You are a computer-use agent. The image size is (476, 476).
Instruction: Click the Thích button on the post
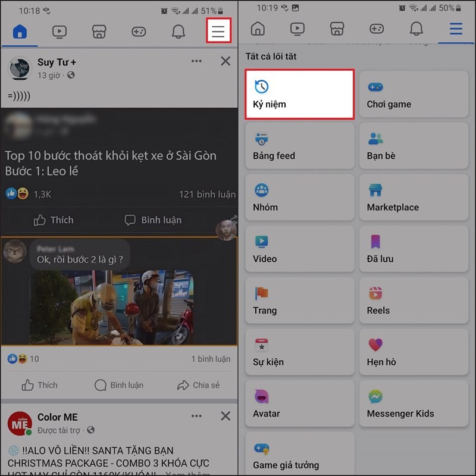(x=52, y=220)
